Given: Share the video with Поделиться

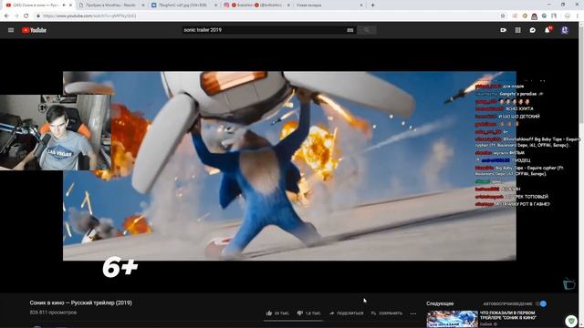Looking at the screenshot, I should click(347, 313).
